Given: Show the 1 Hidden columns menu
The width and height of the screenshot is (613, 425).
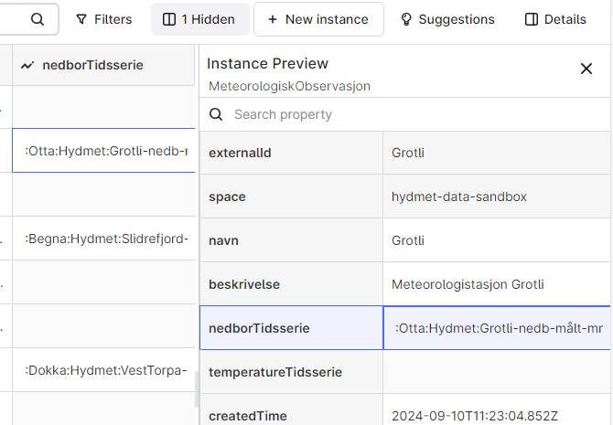Looking at the screenshot, I should (199, 19).
